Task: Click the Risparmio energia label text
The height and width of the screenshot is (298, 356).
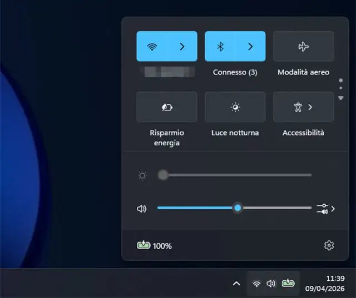Action: pyautogui.click(x=167, y=138)
